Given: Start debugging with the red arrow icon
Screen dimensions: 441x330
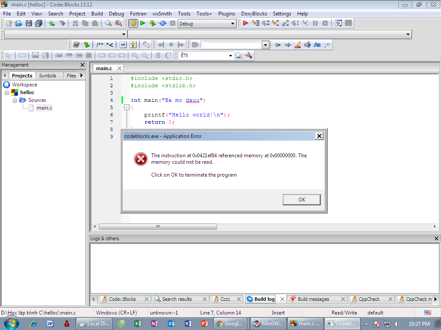Looking at the screenshot, I should [x=245, y=24].
